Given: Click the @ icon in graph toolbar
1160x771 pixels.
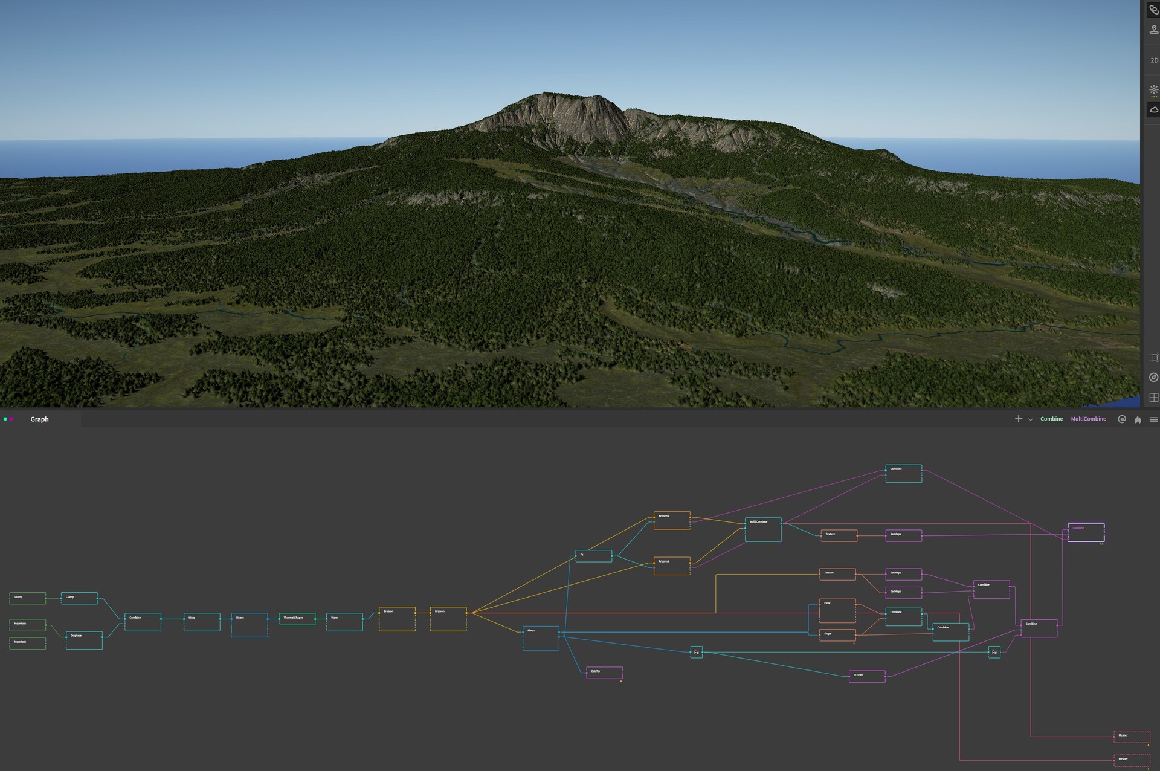Looking at the screenshot, I should point(1122,419).
